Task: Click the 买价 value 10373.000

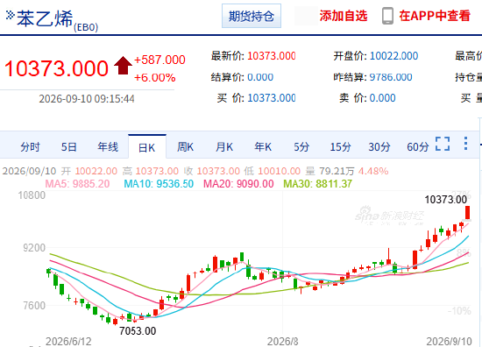Action: (272, 98)
